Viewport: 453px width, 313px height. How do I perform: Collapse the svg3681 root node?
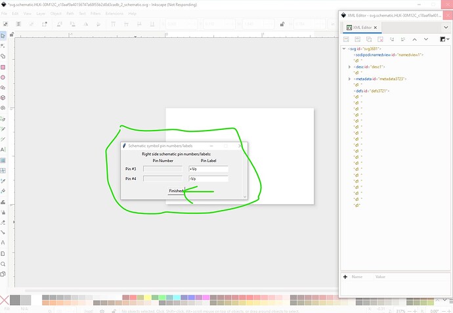coord(344,49)
